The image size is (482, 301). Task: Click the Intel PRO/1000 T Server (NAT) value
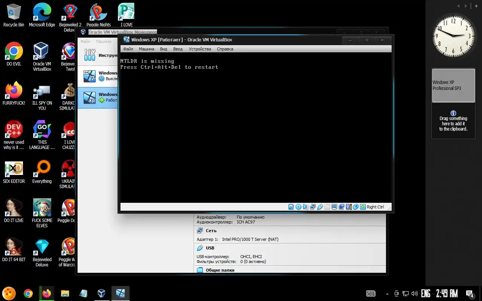click(x=250, y=239)
